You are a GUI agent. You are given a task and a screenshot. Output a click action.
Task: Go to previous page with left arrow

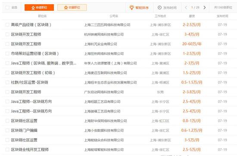click(186, 8)
